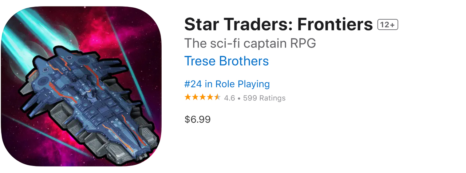Click the partially filled fifth rating star
Viewport: 466px width, 173px height.
(x=217, y=97)
